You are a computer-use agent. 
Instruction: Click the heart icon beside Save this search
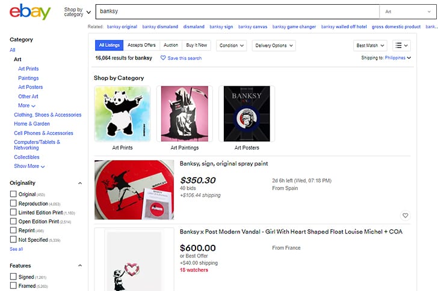point(163,58)
